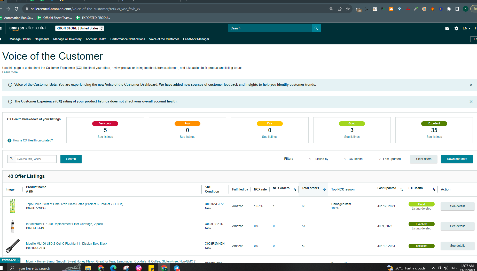This screenshot has height=271, width=477.
Task: See details for Topo Chico listing
Action: [457, 206]
